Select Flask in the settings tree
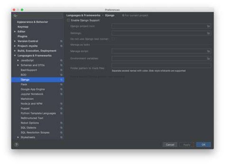 (x=24, y=85)
